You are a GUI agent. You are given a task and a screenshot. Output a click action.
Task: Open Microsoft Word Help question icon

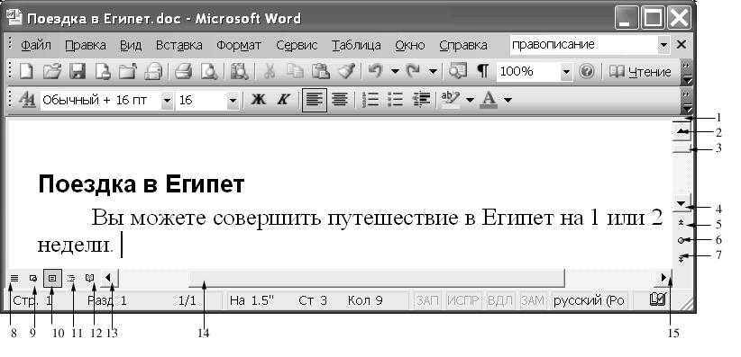point(587,72)
